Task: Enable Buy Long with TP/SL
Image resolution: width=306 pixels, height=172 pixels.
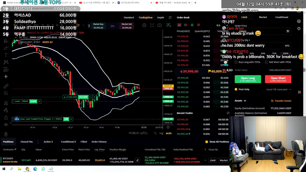Action: (236, 62)
